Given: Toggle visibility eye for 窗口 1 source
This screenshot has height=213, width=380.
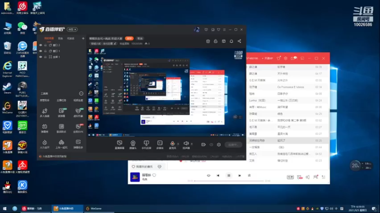Looking at the screenshot, I should [40, 51].
